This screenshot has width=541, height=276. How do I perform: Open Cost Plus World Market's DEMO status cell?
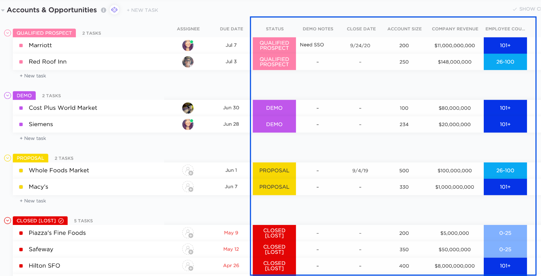[x=274, y=108]
